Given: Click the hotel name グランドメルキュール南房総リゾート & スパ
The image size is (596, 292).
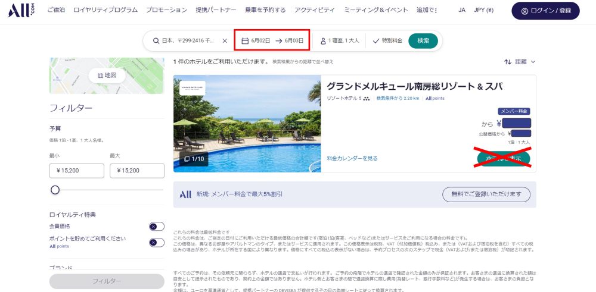Looking at the screenshot, I should [415, 86].
